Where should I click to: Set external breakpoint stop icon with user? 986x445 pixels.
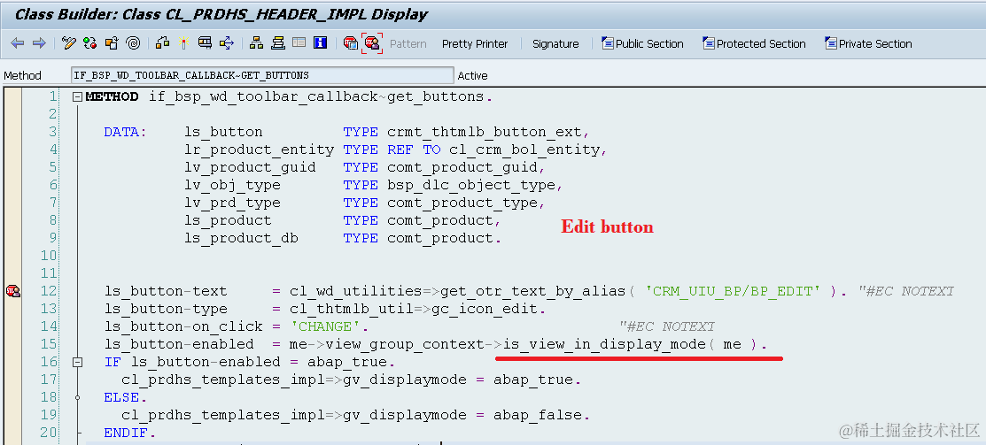tap(372, 43)
